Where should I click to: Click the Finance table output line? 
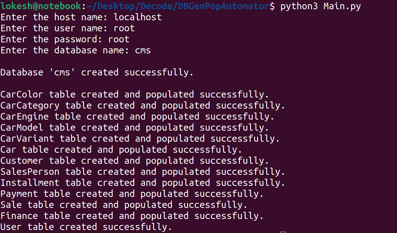pos(132,216)
